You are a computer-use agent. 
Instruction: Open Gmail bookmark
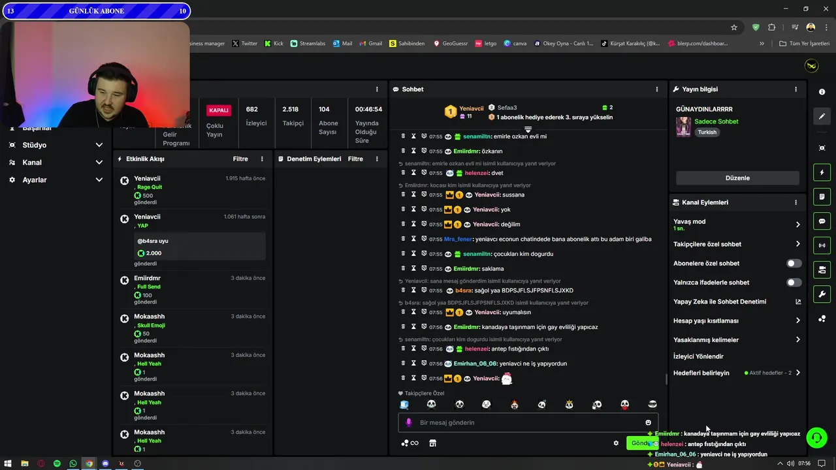370,44
